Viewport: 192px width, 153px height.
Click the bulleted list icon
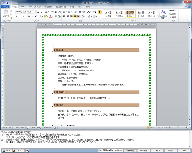point(64,12)
